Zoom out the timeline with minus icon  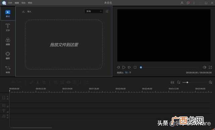pyautogui.click(x=178, y=82)
